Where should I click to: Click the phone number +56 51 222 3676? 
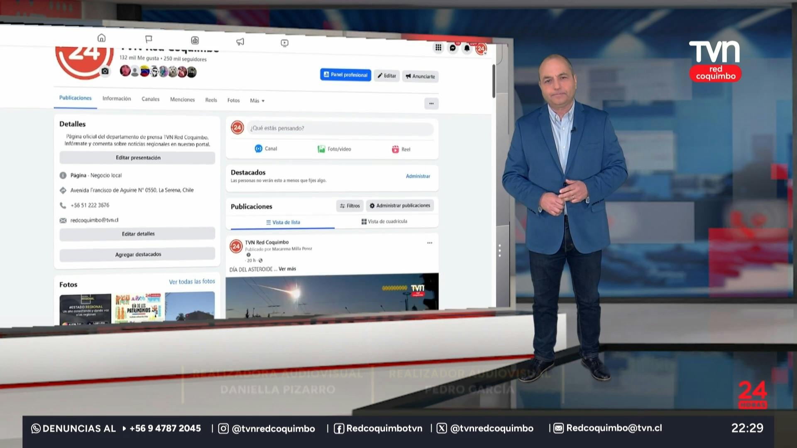click(90, 205)
